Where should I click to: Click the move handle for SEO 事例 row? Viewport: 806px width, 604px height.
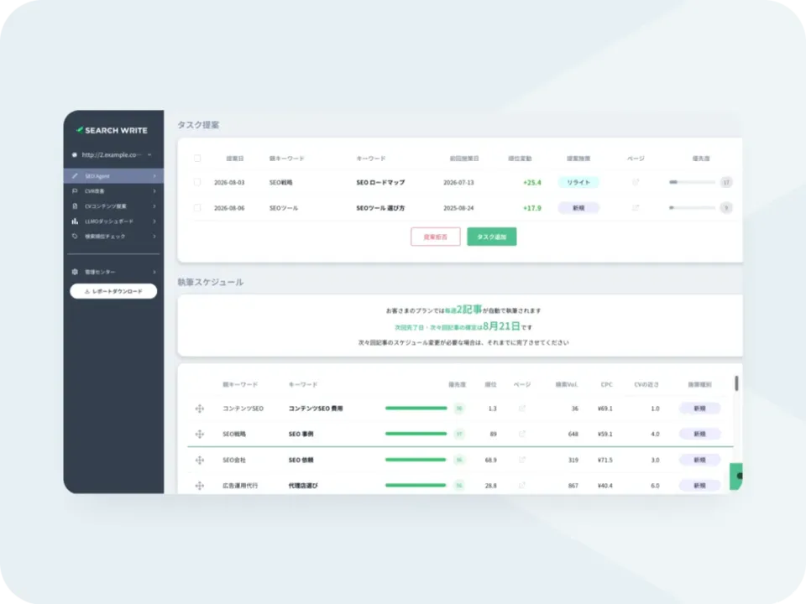200,434
